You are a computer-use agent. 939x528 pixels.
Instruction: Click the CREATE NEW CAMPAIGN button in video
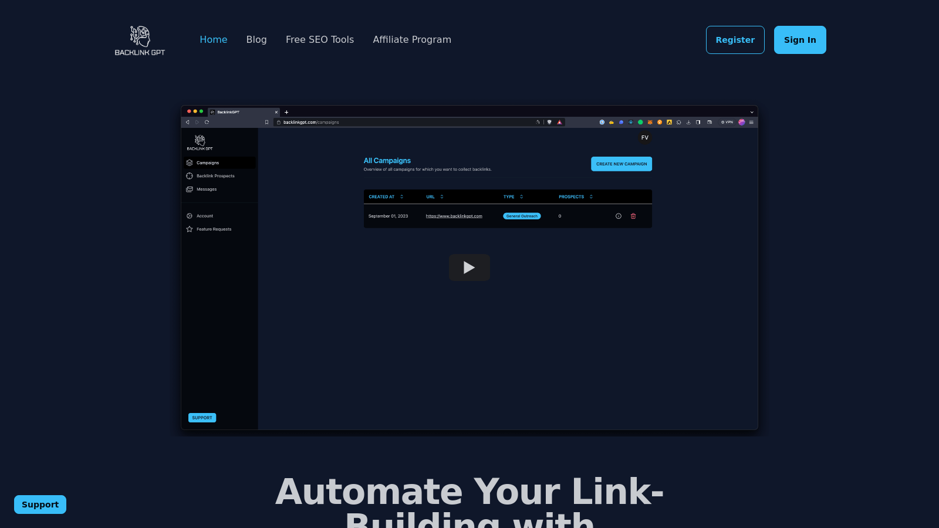[x=622, y=164]
